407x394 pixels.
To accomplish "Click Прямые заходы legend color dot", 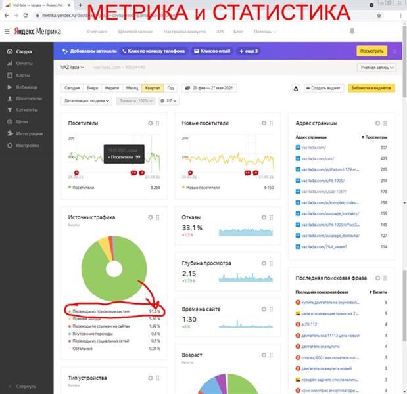I will (x=70, y=319).
